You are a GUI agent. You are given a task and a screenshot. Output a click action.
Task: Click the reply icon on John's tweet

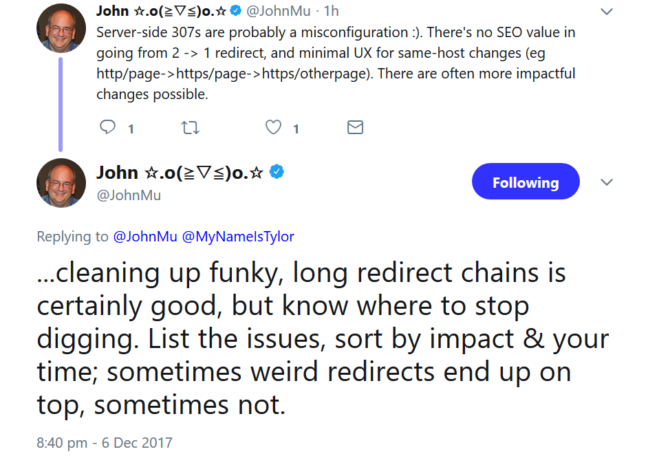point(107,127)
